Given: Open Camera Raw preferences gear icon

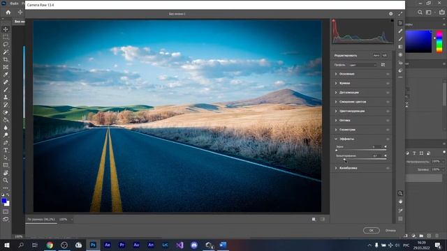Looking at the screenshot, I should pos(391,14).
